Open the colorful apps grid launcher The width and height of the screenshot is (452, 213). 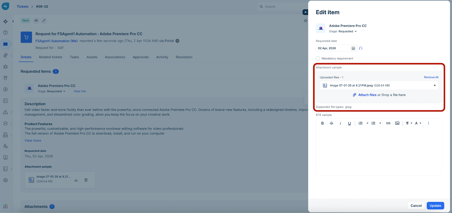tap(5, 206)
